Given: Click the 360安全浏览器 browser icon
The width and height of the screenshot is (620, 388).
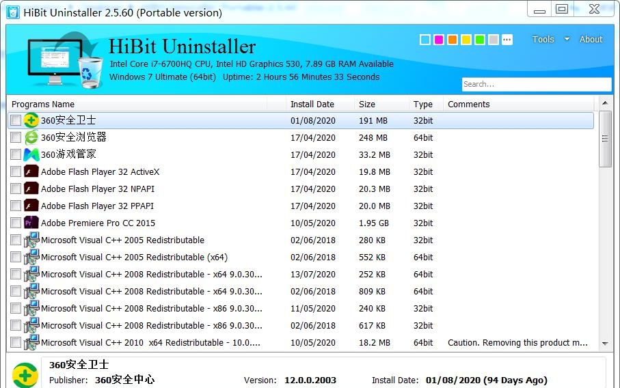Looking at the screenshot, I should click(31, 137).
